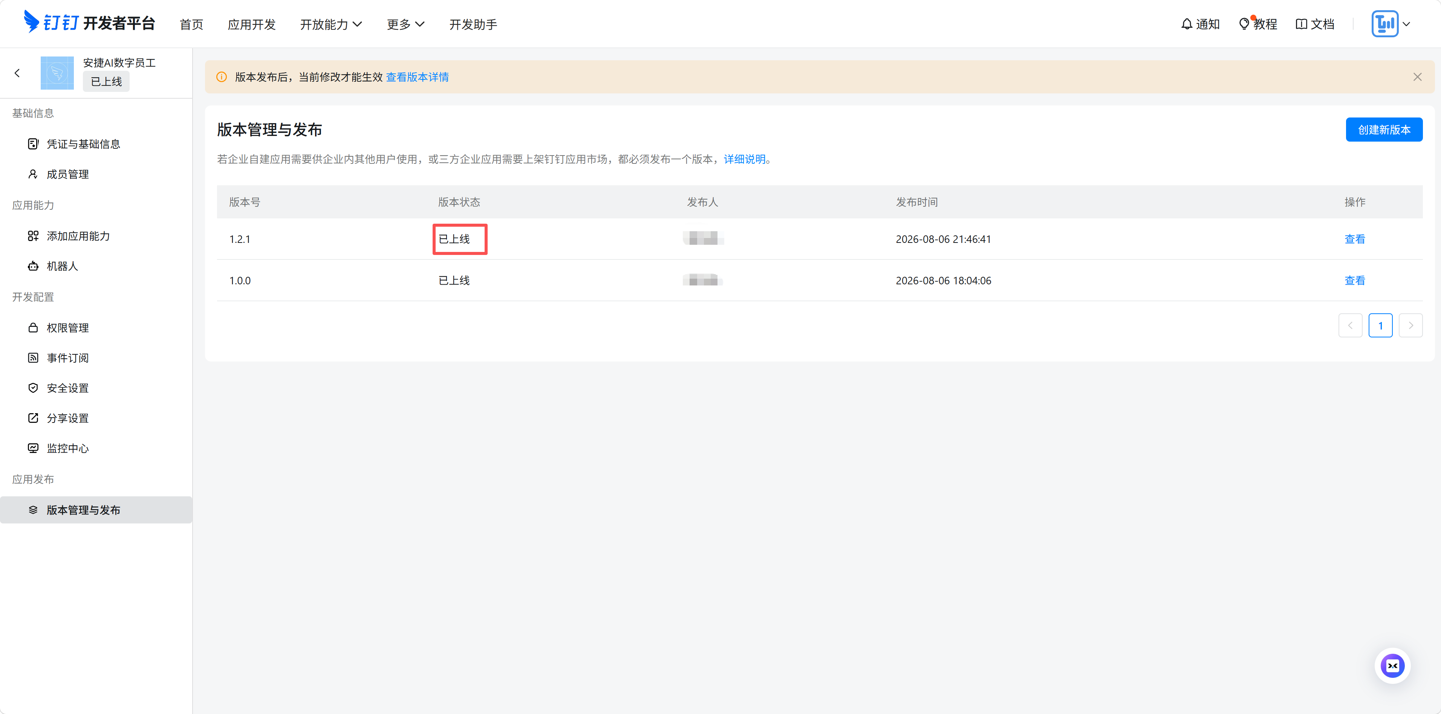Click the 创建新版本 button
The image size is (1441, 714).
(1384, 130)
